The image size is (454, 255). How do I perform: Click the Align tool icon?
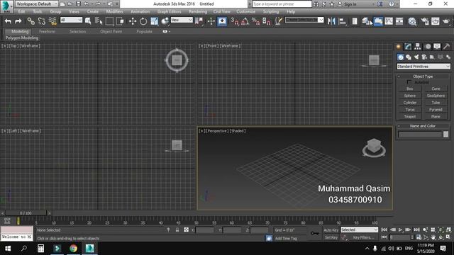pyautogui.click(x=343, y=21)
